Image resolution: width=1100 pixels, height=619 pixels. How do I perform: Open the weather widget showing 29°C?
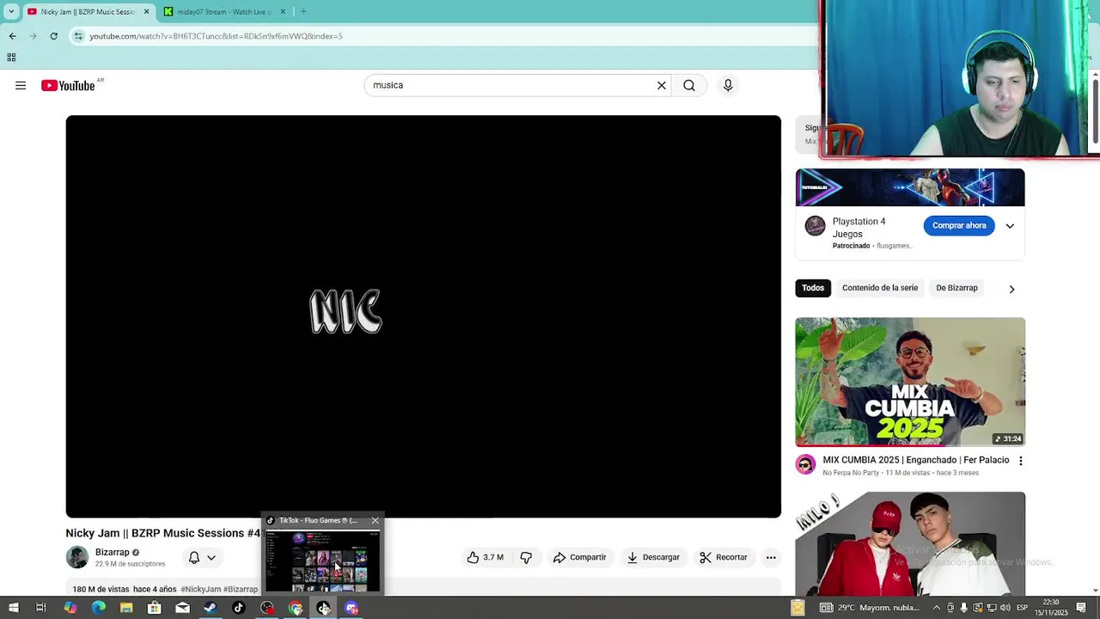point(870,608)
